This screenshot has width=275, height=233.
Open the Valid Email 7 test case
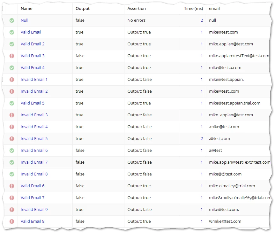coord(33,198)
